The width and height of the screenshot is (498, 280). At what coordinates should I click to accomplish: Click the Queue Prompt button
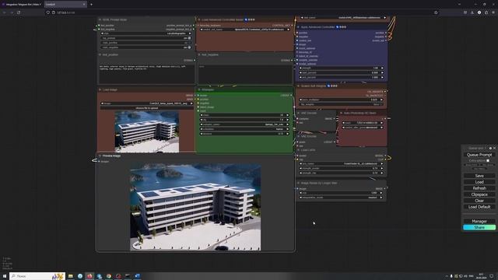[479, 155]
